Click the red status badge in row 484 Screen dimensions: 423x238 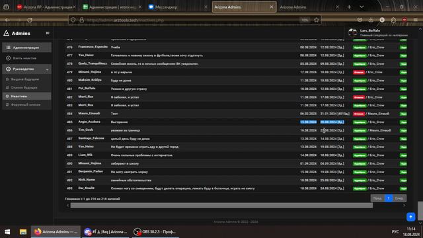359,114
